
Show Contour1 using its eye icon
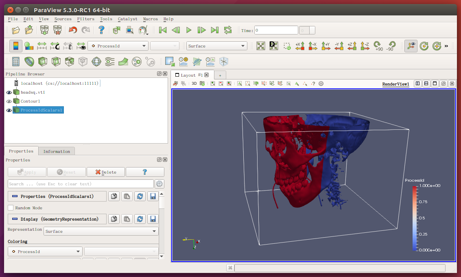pos(9,101)
